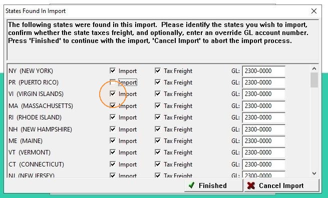Uncheck Import for Connecticut

(113, 164)
